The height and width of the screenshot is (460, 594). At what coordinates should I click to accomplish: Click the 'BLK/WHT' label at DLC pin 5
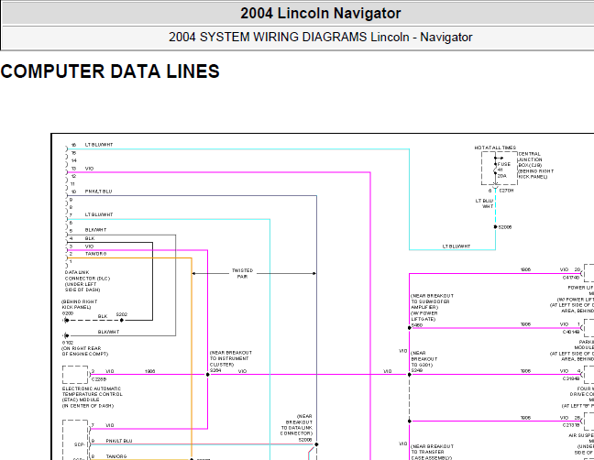[96, 230]
